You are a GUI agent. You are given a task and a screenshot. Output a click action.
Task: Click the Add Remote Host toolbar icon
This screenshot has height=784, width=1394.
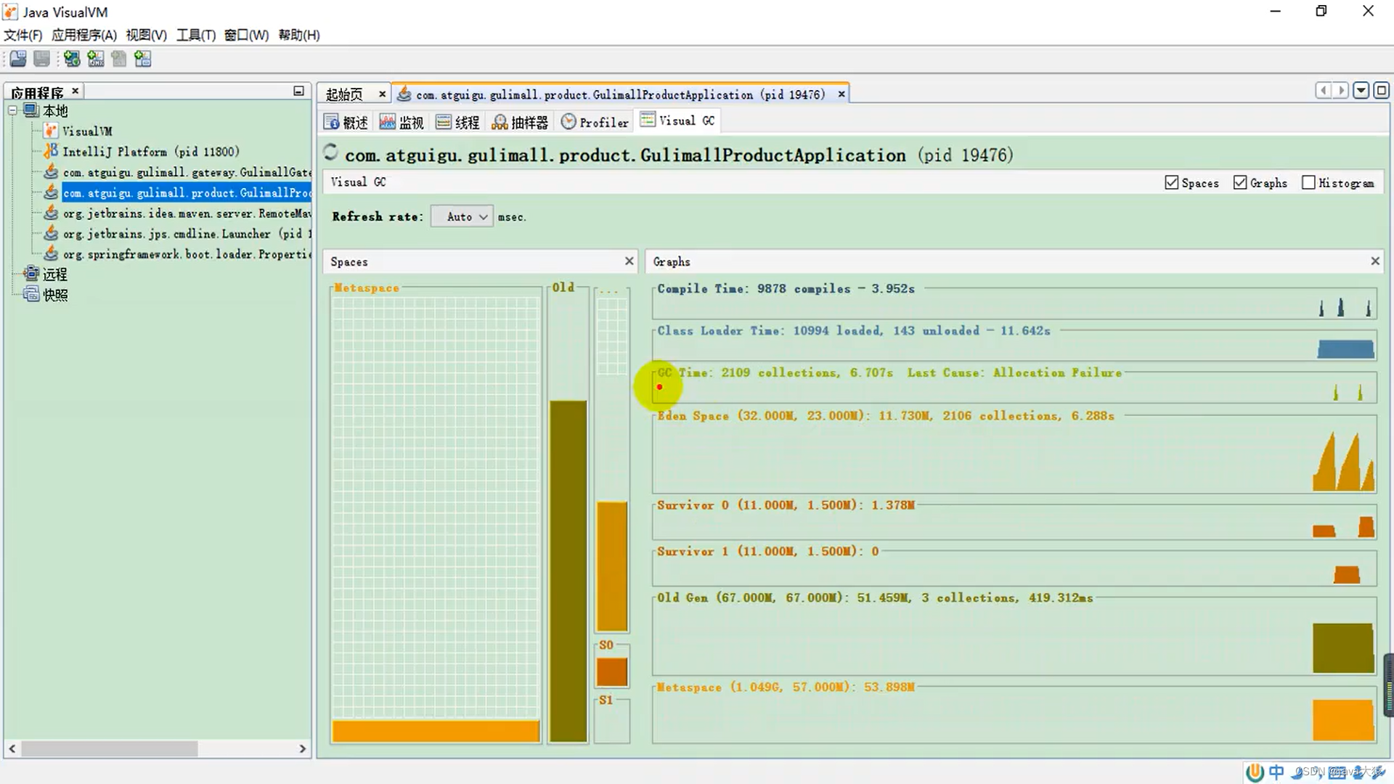click(71, 59)
